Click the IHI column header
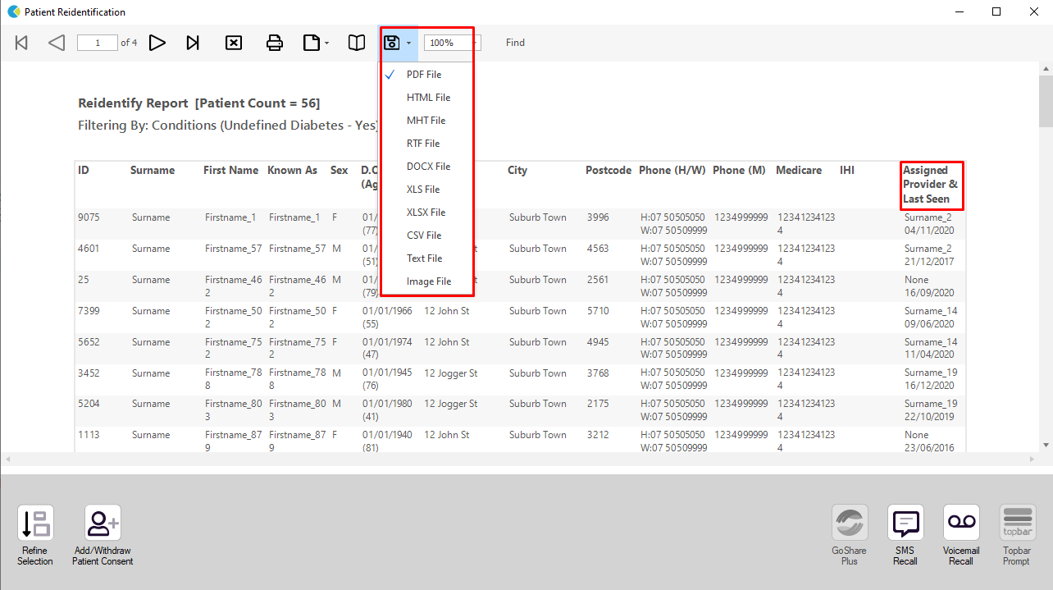The width and height of the screenshot is (1053, 590). click(x=847, y=171)
